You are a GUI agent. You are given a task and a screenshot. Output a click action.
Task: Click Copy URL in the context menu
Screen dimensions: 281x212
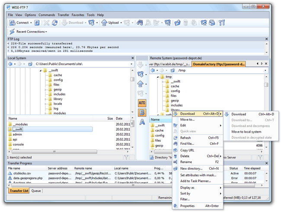pyautogui.click(x=187, y=150)
